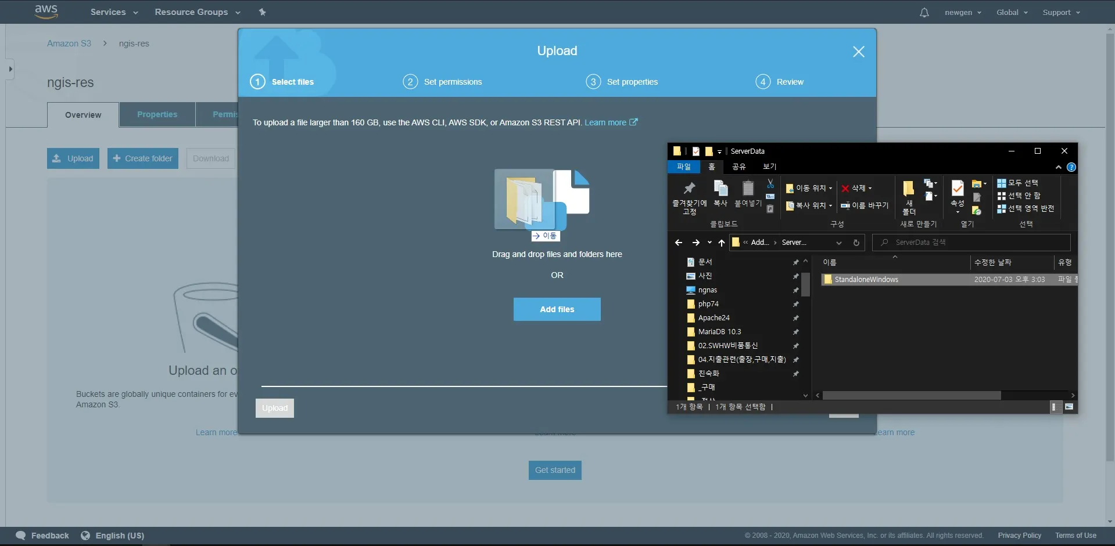Click Select All (모두 선택) icon

[x=1002, y=182]
